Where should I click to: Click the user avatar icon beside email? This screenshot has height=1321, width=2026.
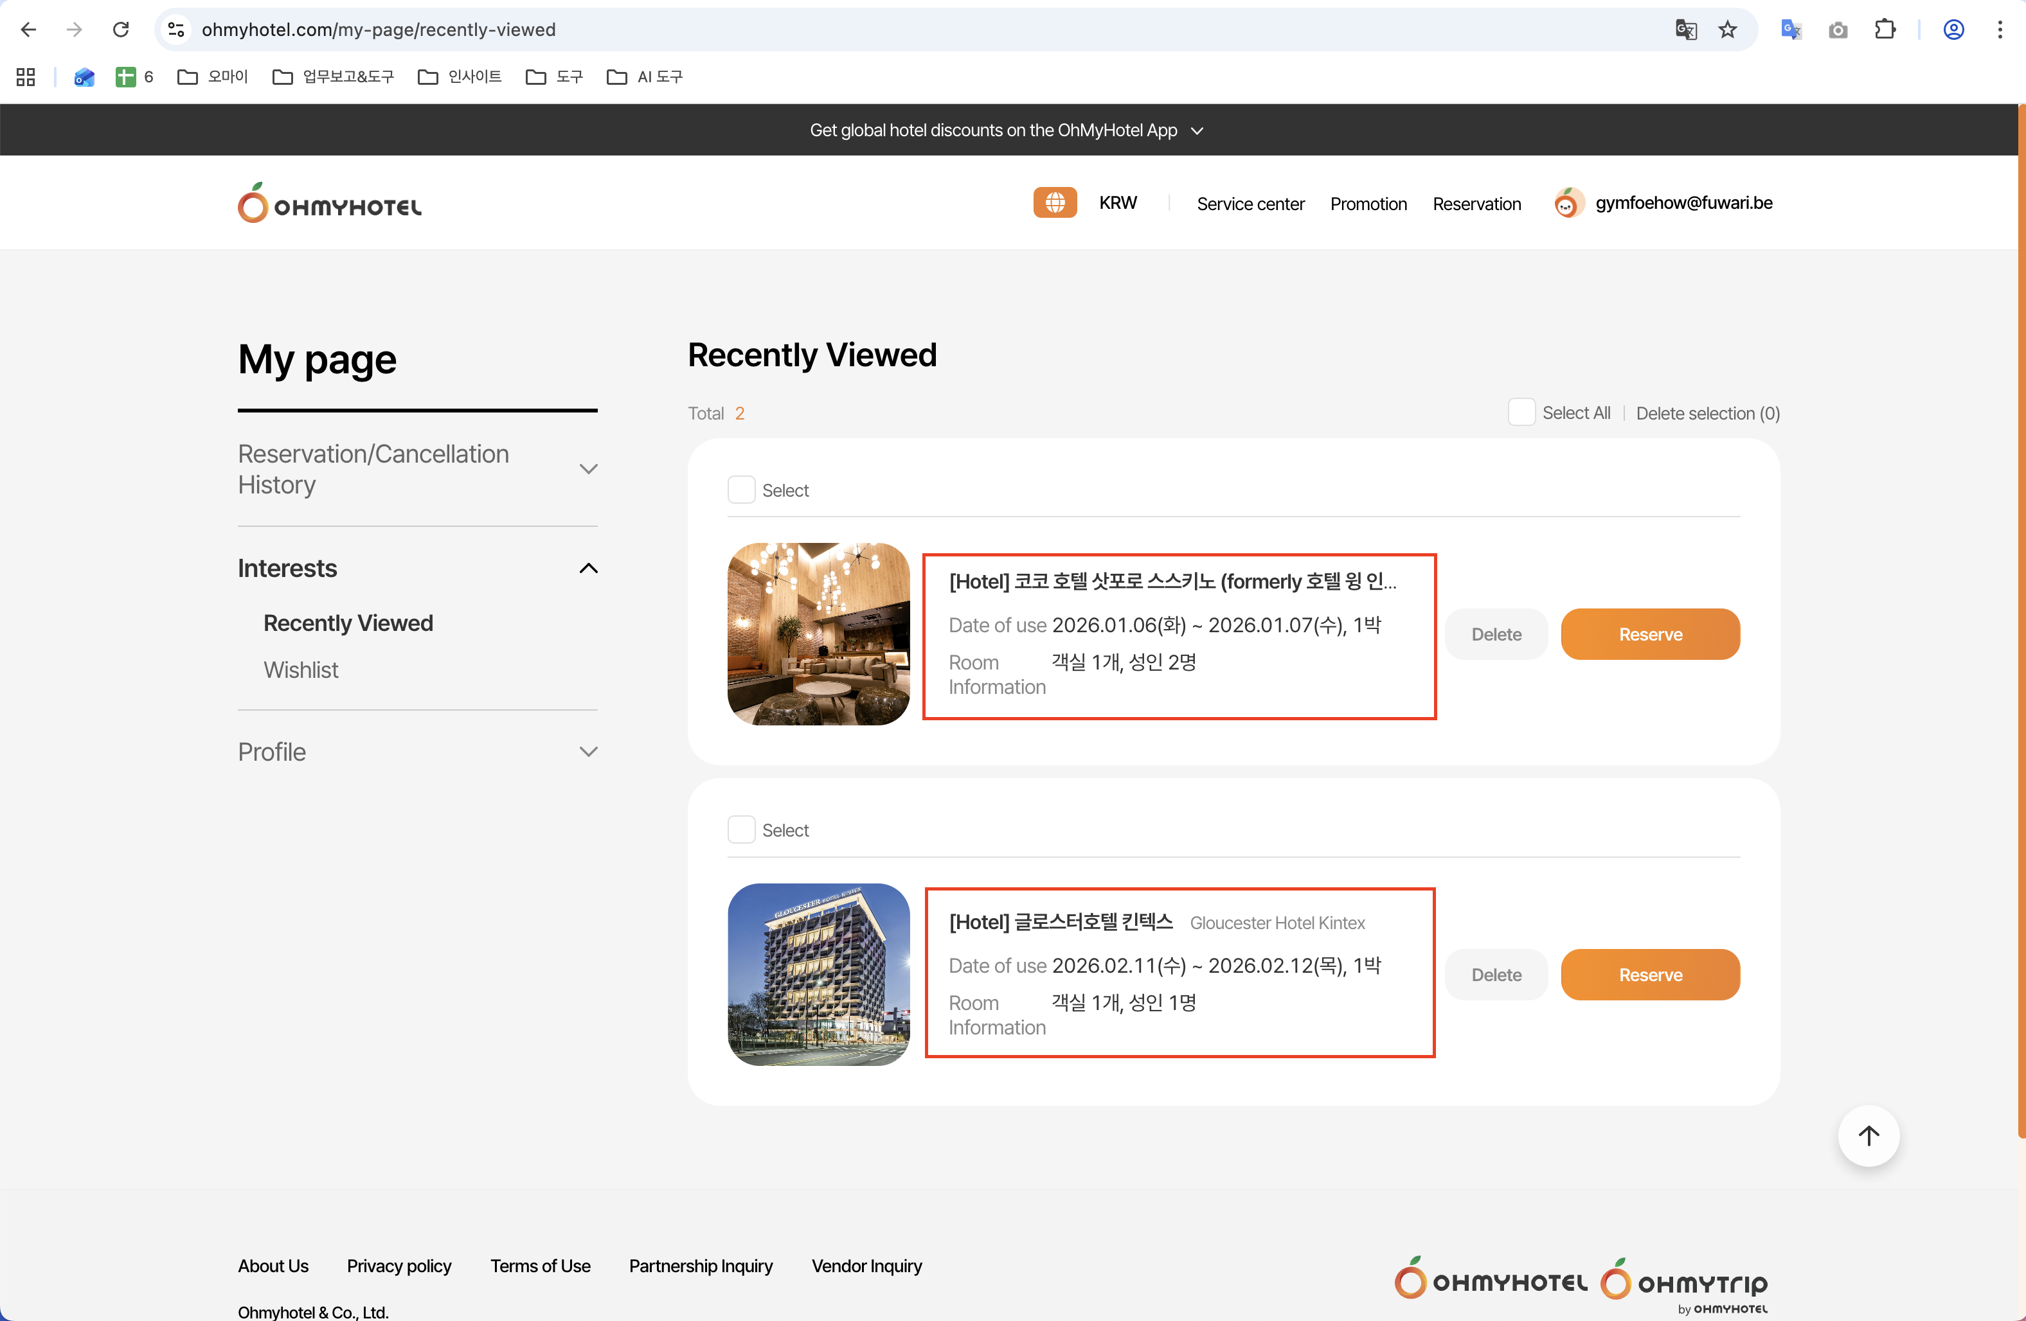[x=1567, y=204]
